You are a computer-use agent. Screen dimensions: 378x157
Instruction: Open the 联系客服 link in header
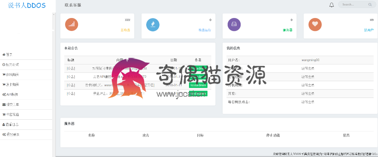(x=73, y=5)
